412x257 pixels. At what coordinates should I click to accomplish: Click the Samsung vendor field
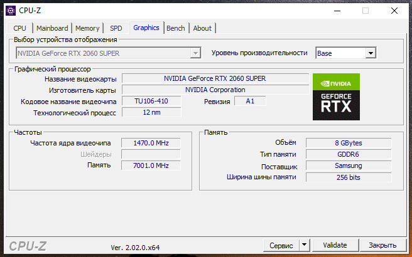349,165
